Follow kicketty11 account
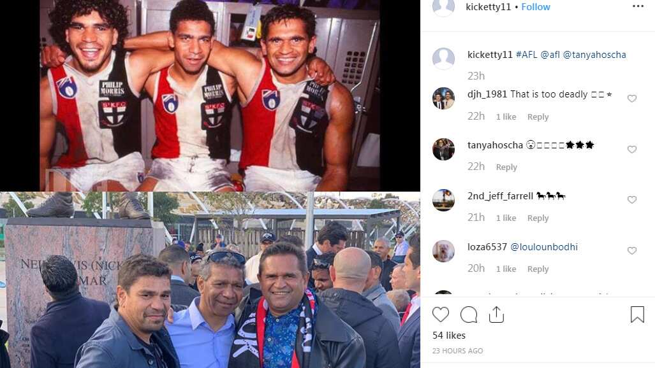This screenshot has width=655, height=368. click(x=536, y=7)
